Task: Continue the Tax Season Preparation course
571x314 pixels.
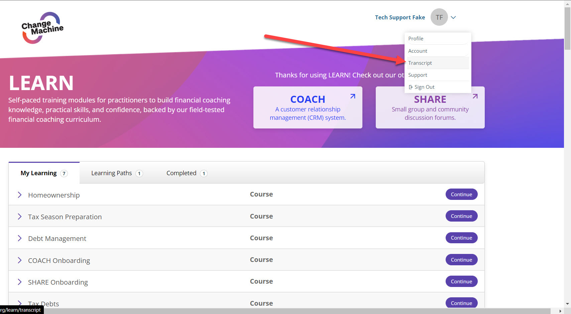Action: click(461, 216)
